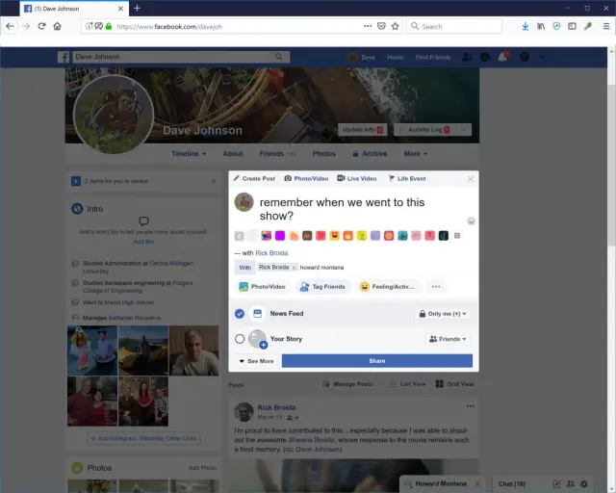Pick the solid purple post background
The width and height of the screenshot is (616, 493).
coord(280,236)
